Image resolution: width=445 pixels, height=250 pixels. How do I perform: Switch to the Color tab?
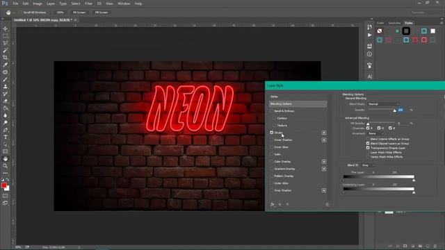click(380, 23)
